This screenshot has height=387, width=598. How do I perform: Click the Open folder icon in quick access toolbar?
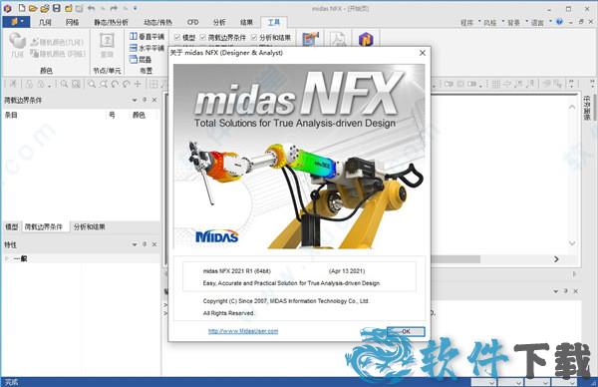tap(33, 8)
